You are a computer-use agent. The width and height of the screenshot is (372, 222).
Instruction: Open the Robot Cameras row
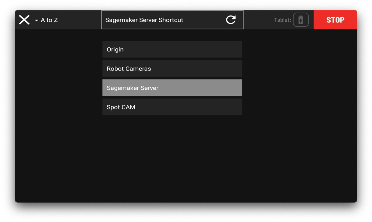point(172,69)
